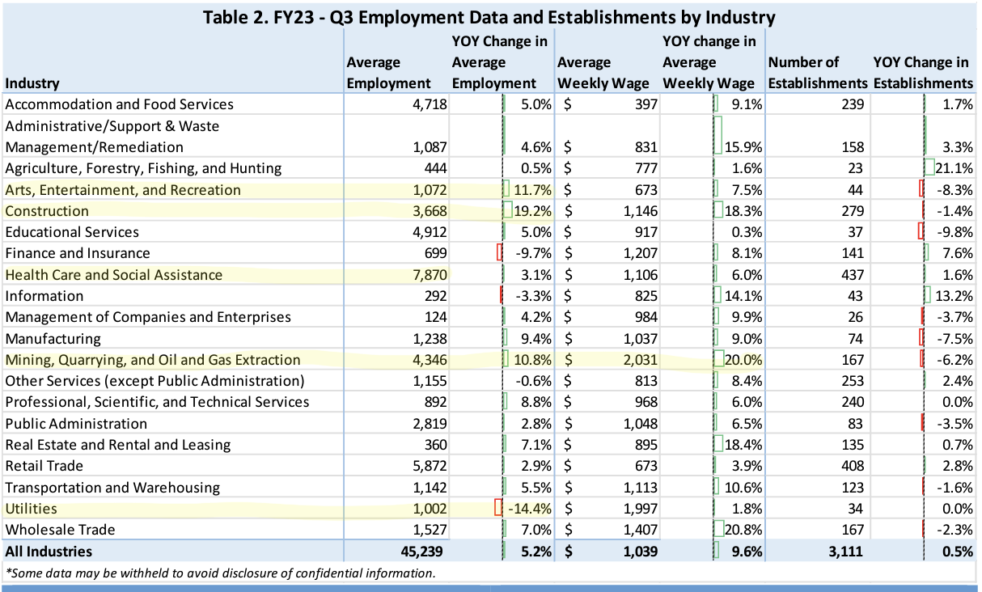Click the -0.6% employment change cell
Viewport: 982px width, 592px height.
(535, 381)
